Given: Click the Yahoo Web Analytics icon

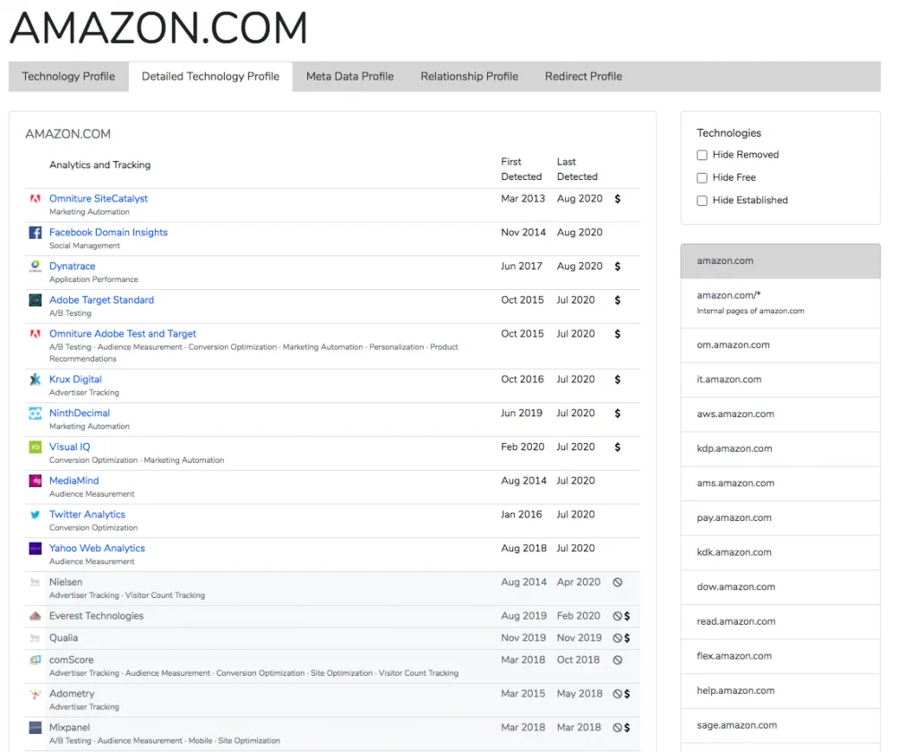Looking at the screenshot, I should tap(35, 549).
